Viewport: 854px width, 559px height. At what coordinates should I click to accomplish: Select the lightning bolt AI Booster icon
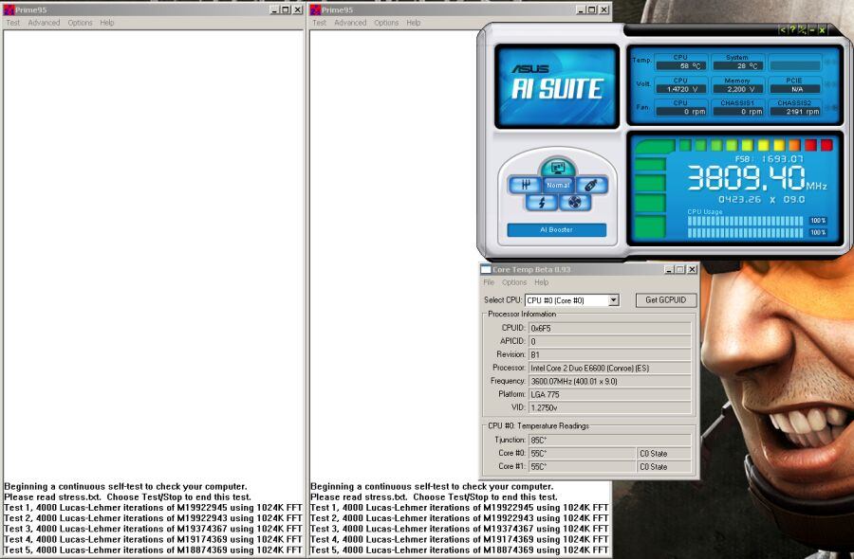click(x=542, y=203)
